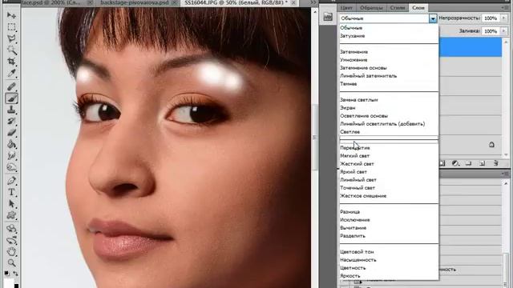Open the Mini Bridge panel icon
This screenshot has width=513, height=288.
tap(328, 18)
